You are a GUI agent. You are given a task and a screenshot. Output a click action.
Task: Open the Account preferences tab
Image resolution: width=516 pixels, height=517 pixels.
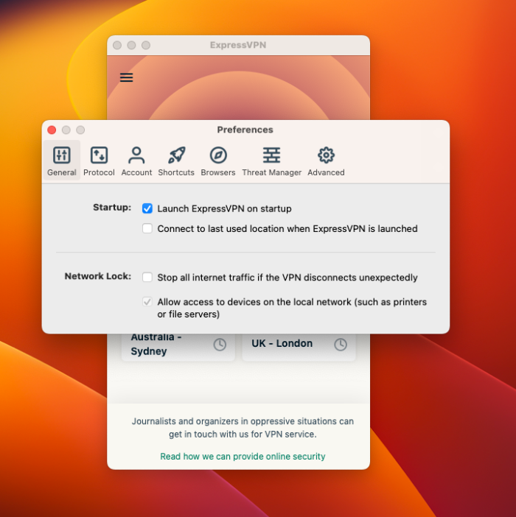coord(136,161)
